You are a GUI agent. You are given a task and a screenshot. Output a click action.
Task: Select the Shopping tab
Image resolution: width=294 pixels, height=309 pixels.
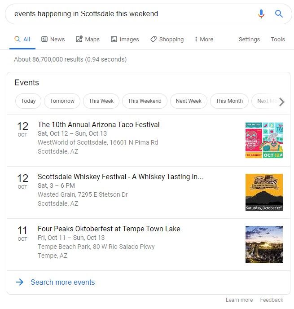click(x=167, y=39)
